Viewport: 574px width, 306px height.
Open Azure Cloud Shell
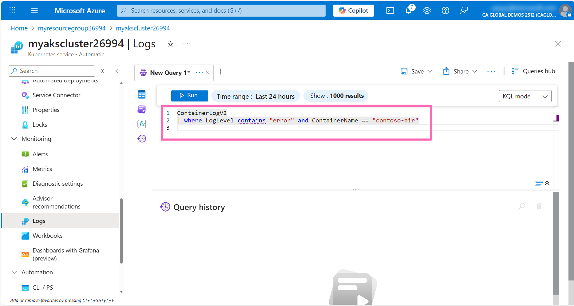390,11
